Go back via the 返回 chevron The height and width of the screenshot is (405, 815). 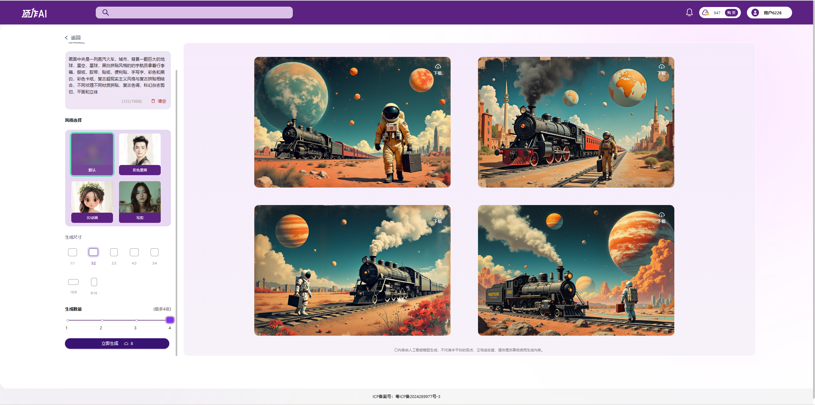point(67,38)
